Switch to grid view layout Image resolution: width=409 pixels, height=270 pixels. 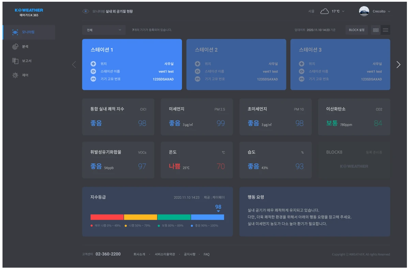point(376,30)
